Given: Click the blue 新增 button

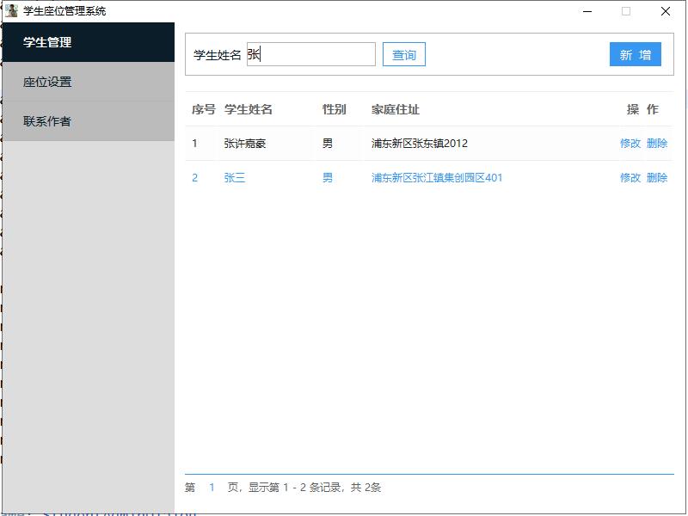Looking at the screenshot, I should 636,53.
